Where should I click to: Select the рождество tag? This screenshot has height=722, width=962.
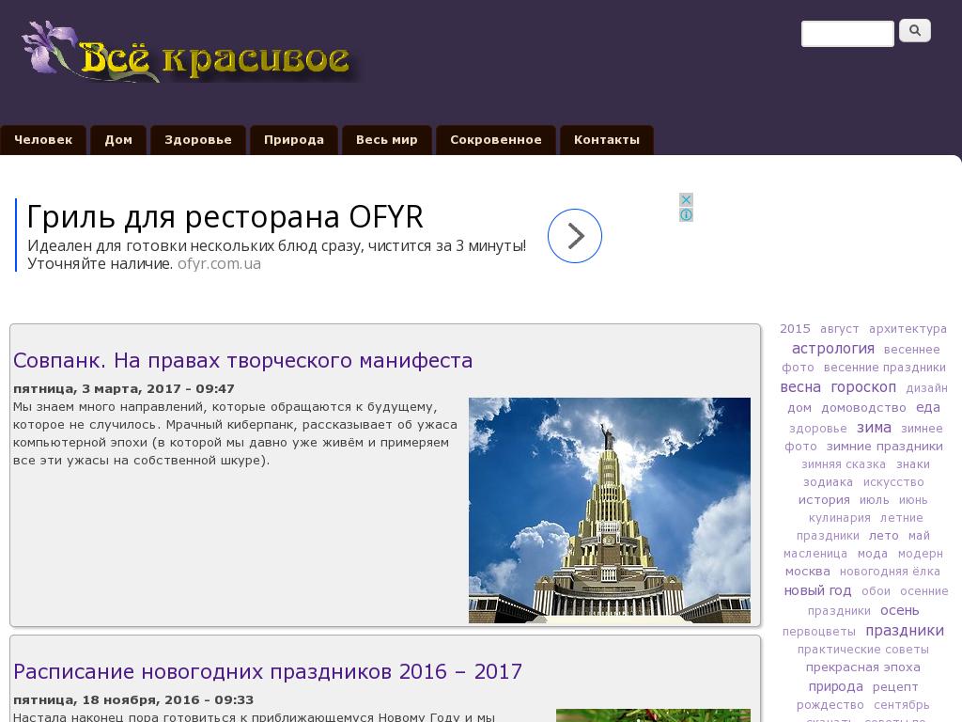point(830,705)
